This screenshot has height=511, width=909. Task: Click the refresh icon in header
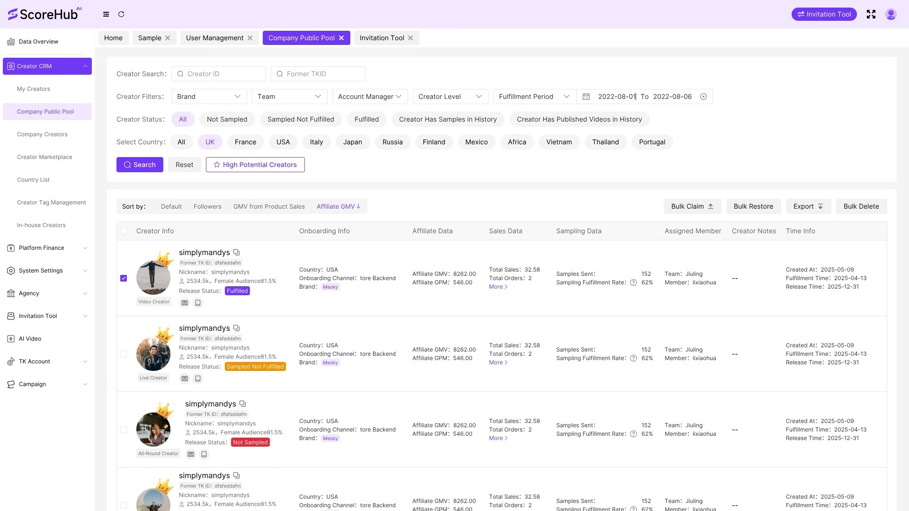click(x=121, y=14)
